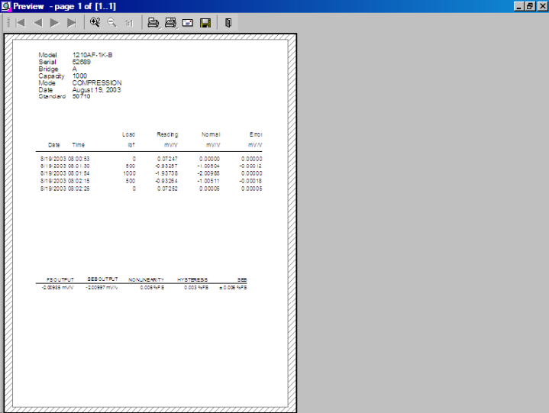Click the Preview window system menu icon
This screenshot has height=413, width=549.
pos(6,6)
